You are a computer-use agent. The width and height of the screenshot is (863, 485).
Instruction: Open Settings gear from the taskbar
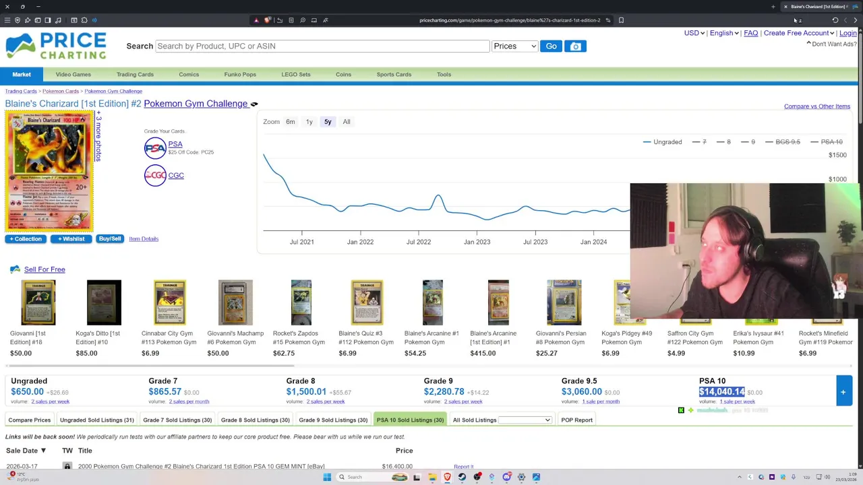click(x=521, y=477)
